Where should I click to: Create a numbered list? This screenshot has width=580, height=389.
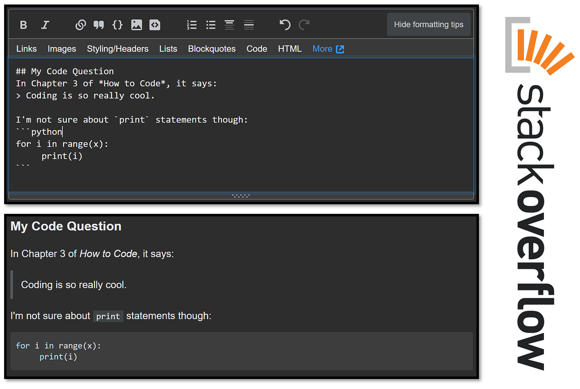coord(191,24)
